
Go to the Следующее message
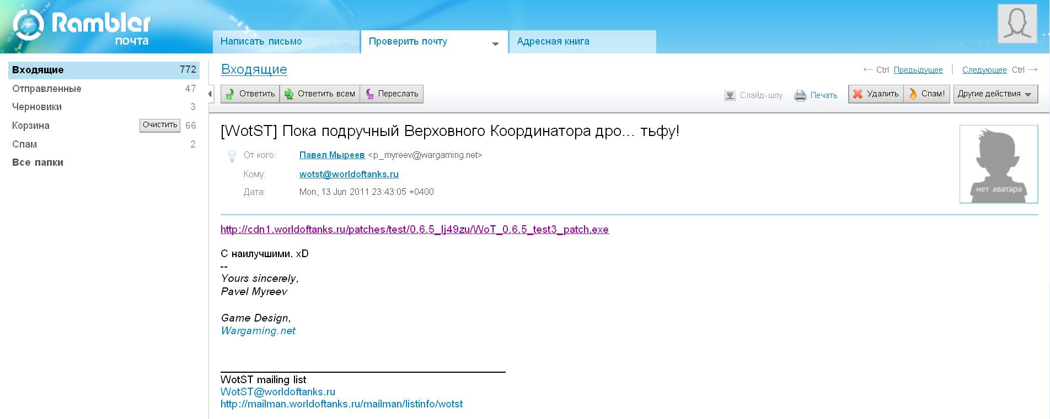(x=984, y=70)
